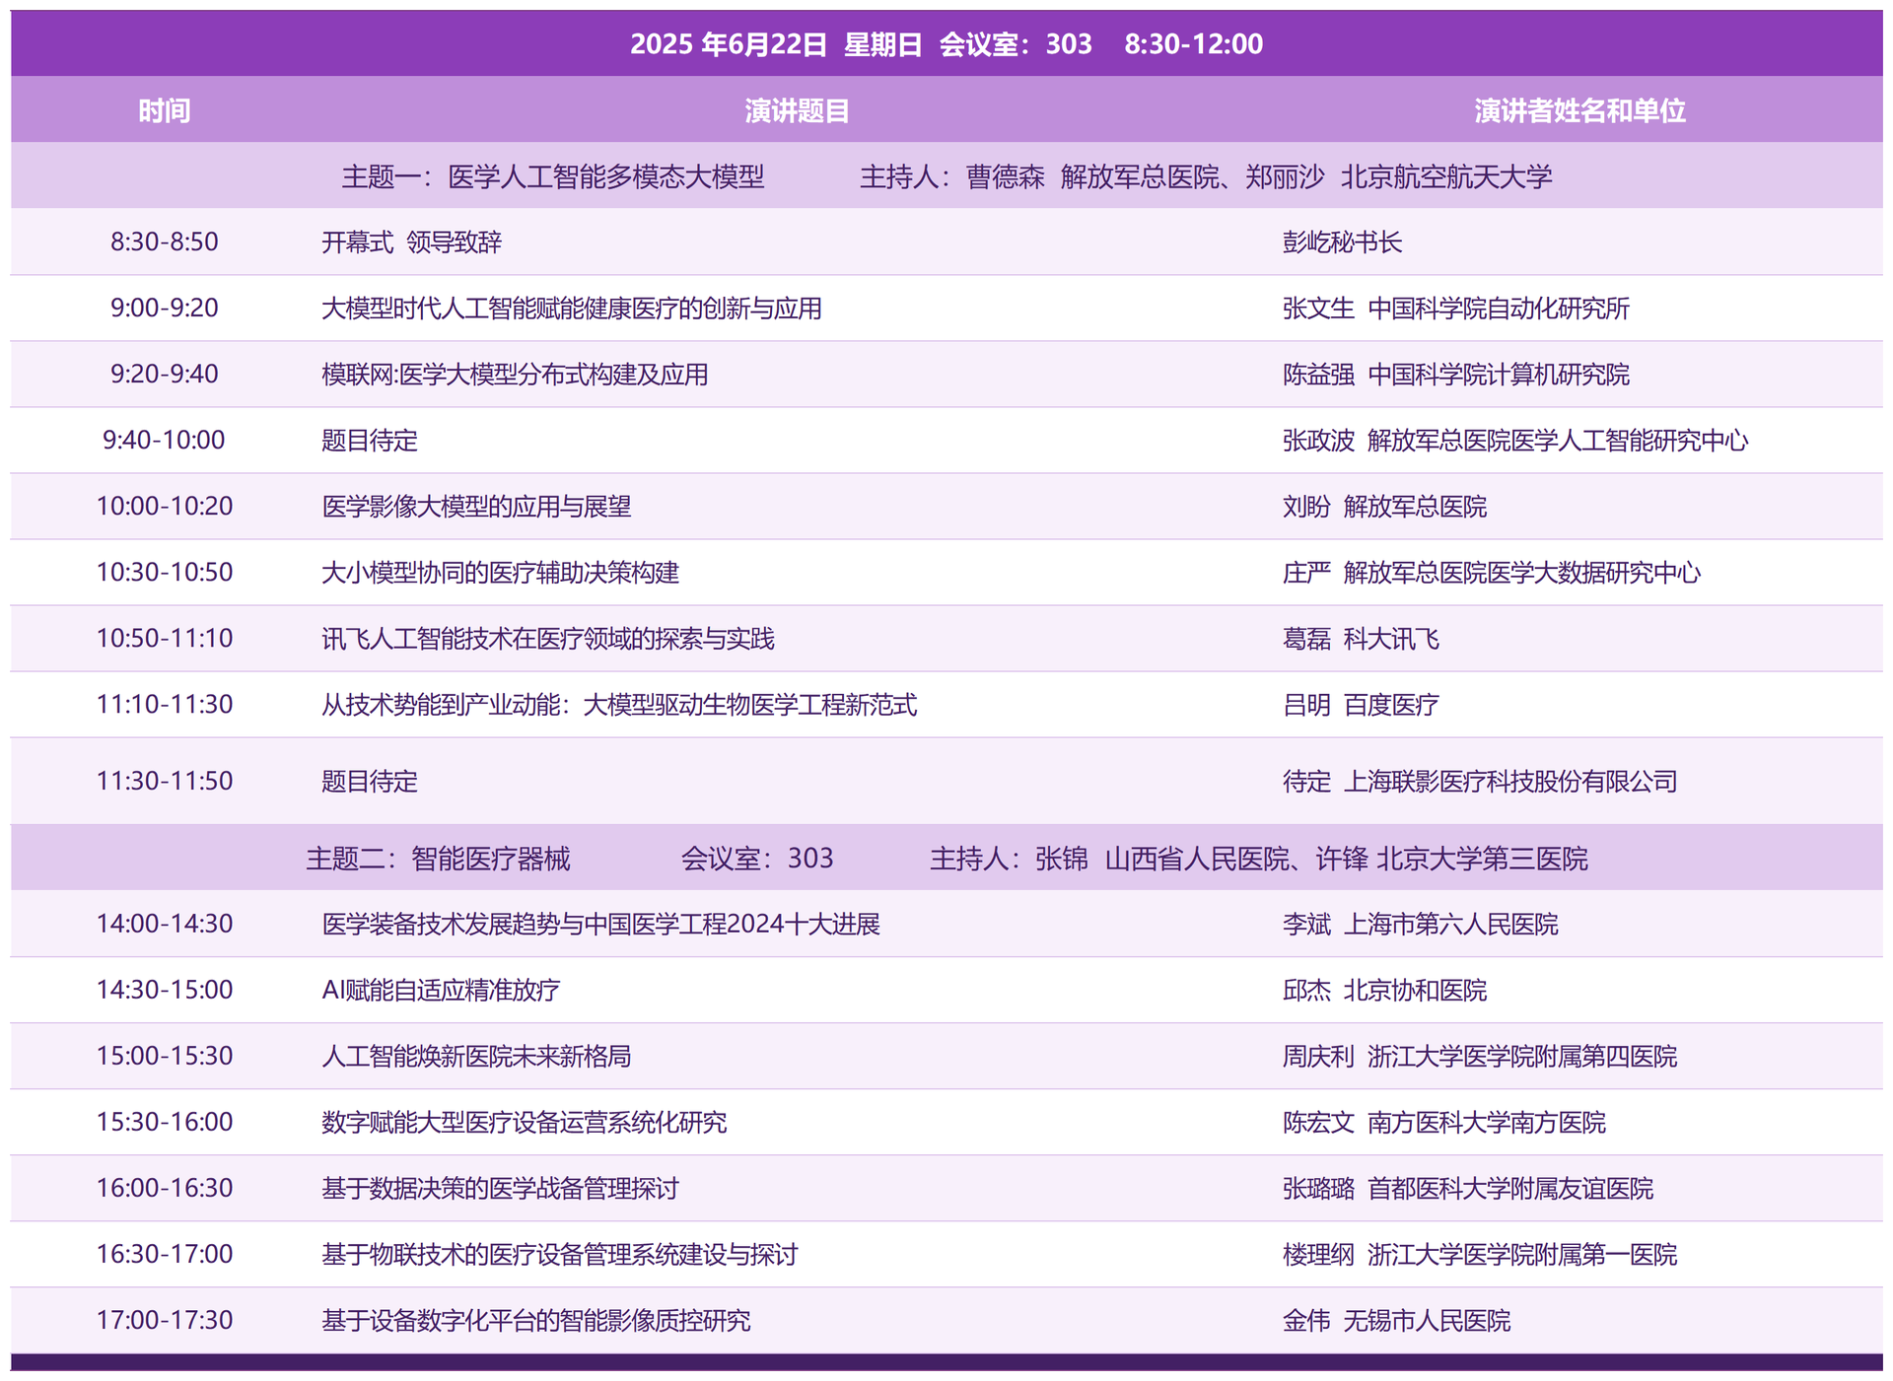
Task: Click the time cell '8:30-8:50'
Action: pos(164,242)
